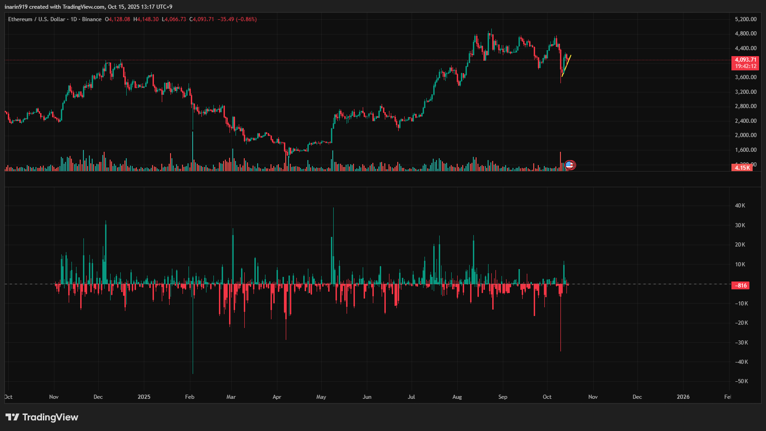Viewport: 766px width, 431px height.
Task: Click the US flag economic event icon
Action: point(570,165)
